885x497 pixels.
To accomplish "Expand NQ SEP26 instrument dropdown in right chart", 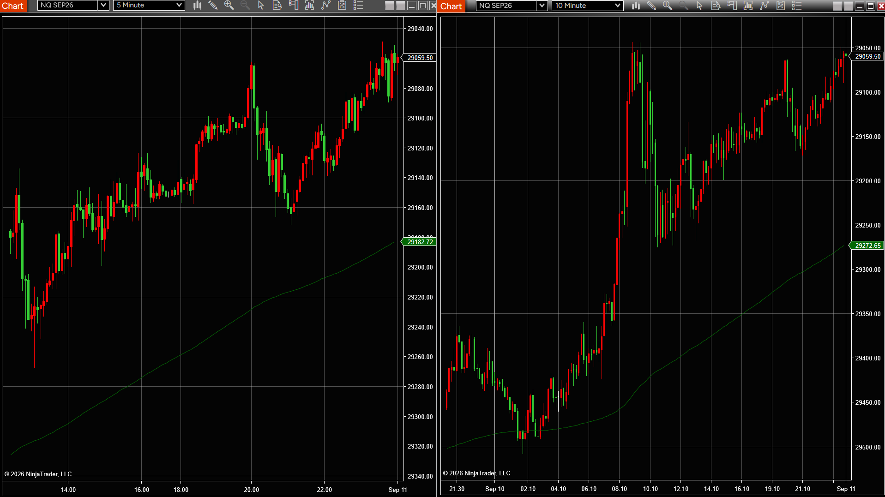I will click(x=542, y=6).
